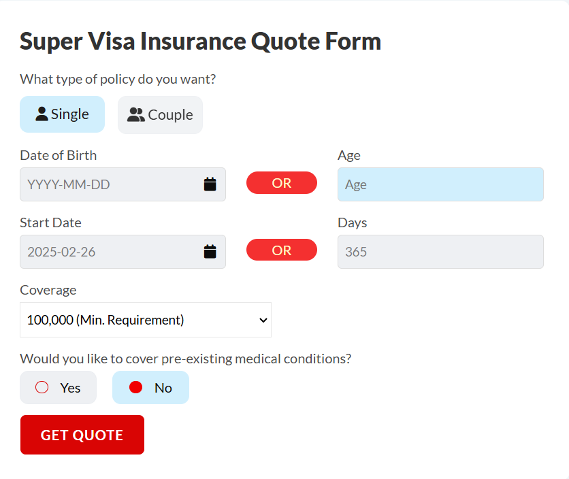Click the Coverage field label
The height and width of the screenshot is (479, 569).
click(48, 290)
